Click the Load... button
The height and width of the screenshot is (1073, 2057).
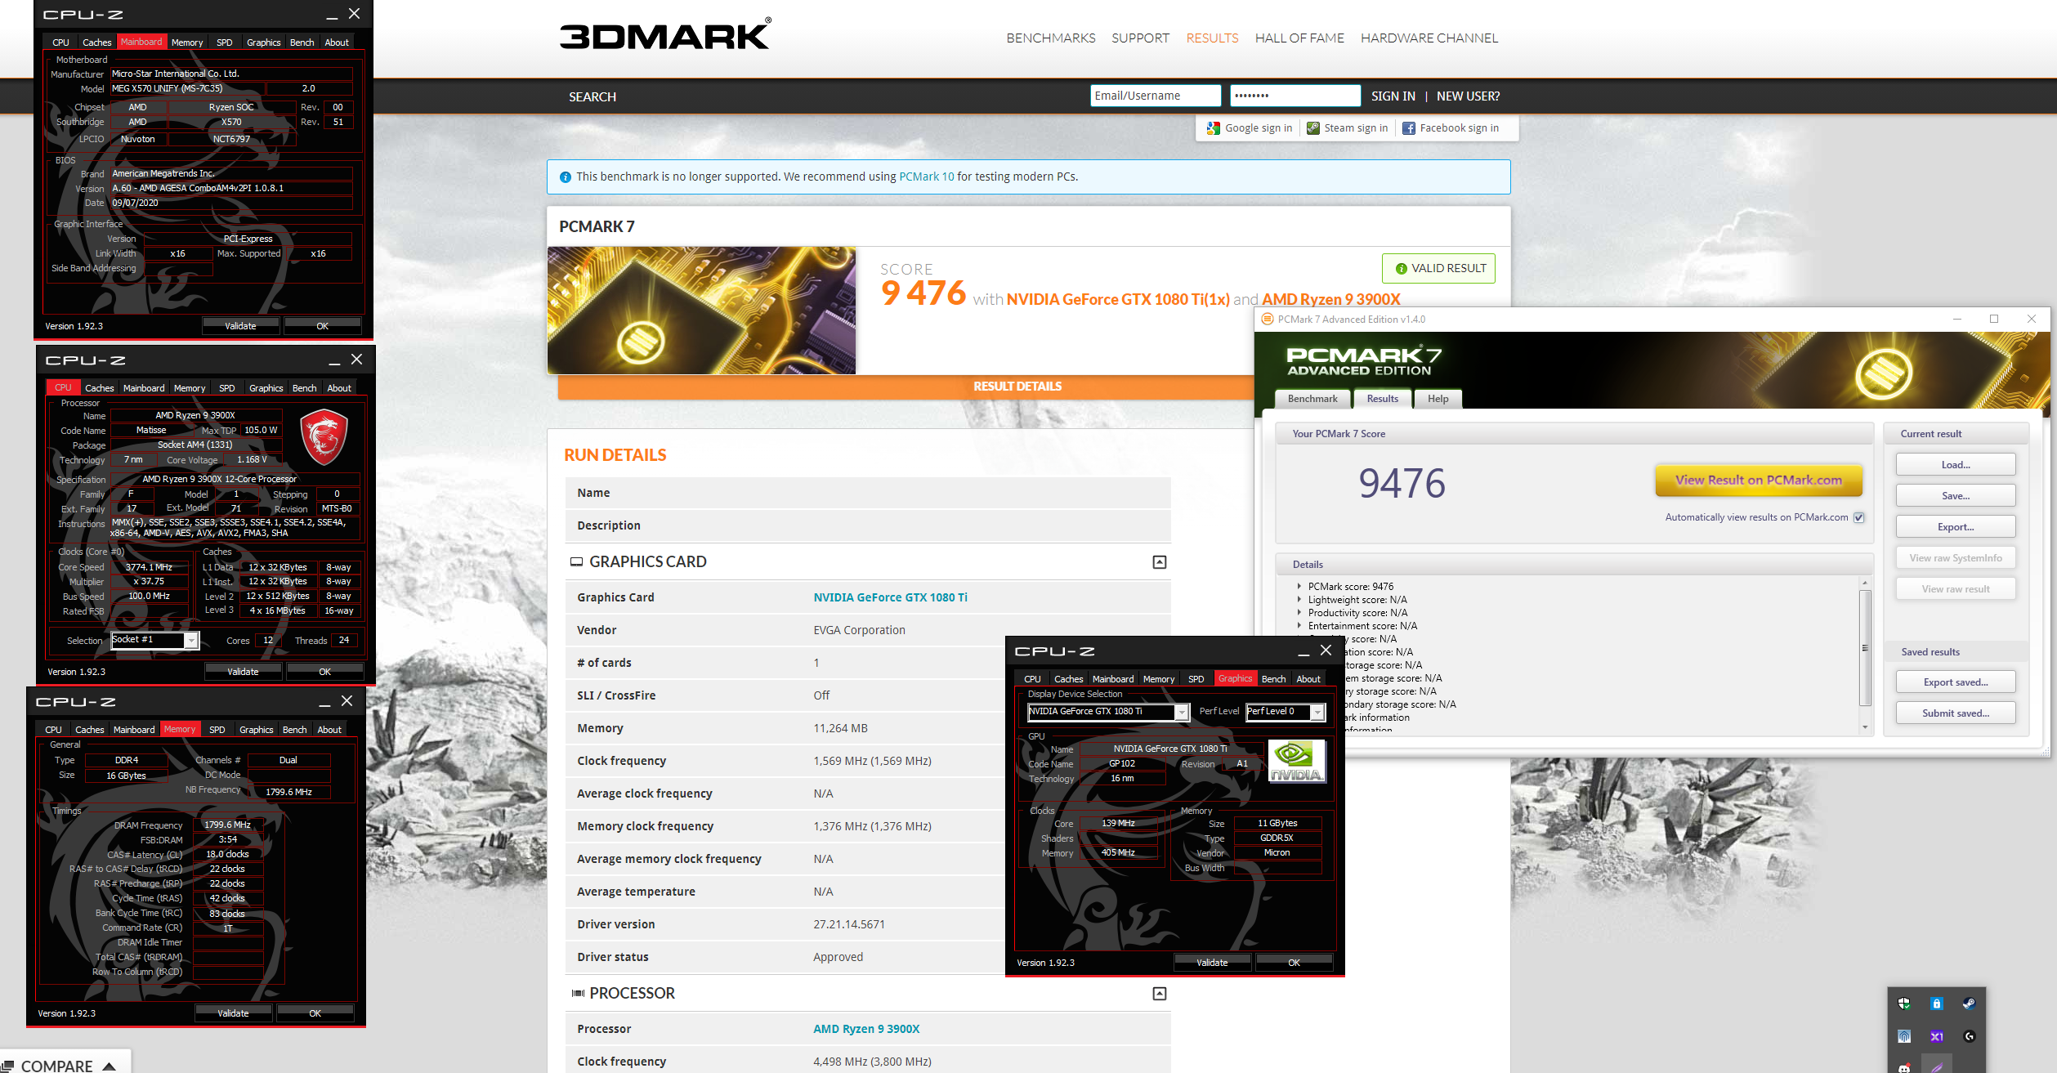coord(1956,465)
